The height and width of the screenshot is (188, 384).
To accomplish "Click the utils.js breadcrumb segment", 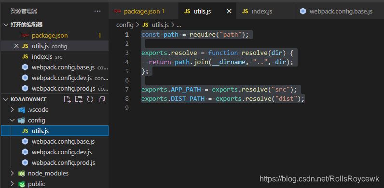I will click(x=156, y=25).
